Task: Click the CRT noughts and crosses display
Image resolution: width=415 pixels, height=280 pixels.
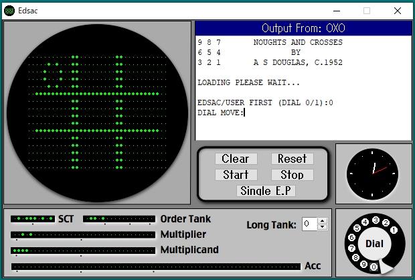Action: 98,113
